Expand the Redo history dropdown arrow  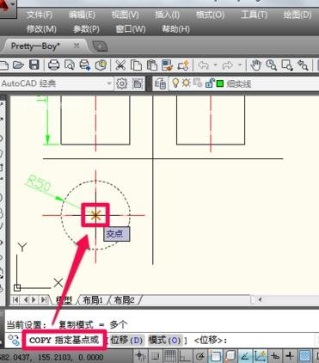tap(239, 65)
